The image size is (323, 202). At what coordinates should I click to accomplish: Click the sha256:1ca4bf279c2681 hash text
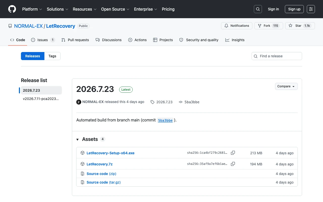pos(207,153)
